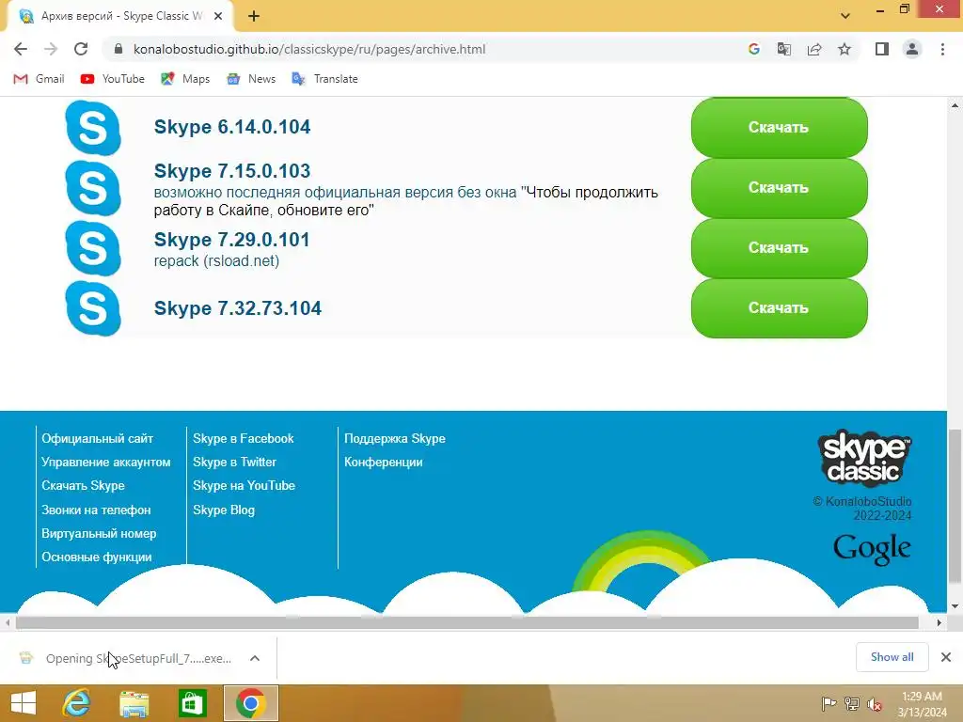Click the Skype classic logo in footer
This screenshot has height=722, width=963.
pos(864,458)
